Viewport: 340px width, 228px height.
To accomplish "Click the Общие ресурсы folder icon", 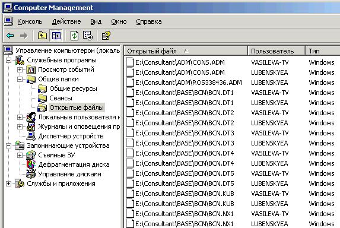I will pyautogui.click(x=42, y=88).
